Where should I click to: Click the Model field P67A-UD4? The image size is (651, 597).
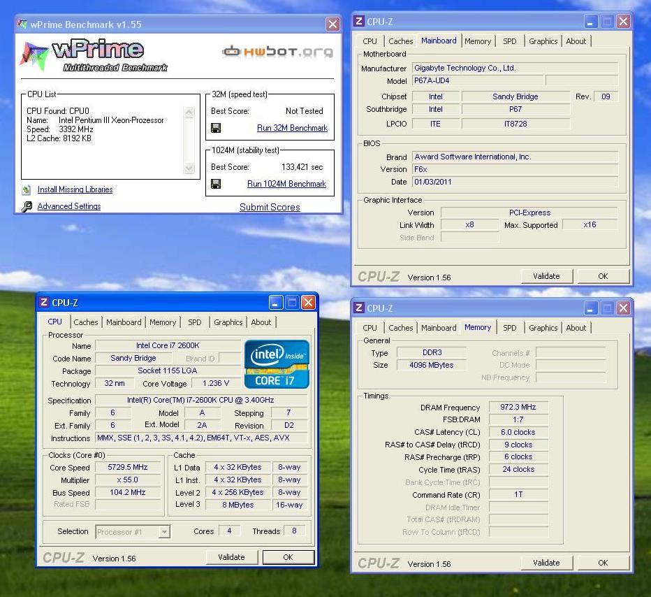(478, 80)
